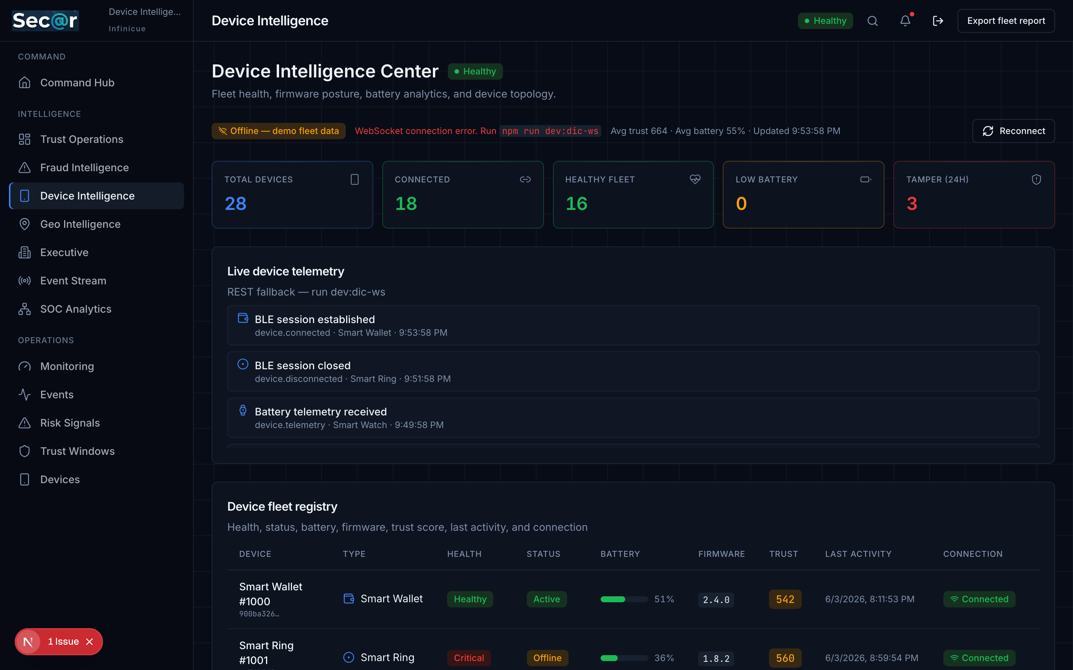The width and height of the screenshot is (1073, 670).
Task: Click Healthy badge beside page title
Action: [475, 71]
